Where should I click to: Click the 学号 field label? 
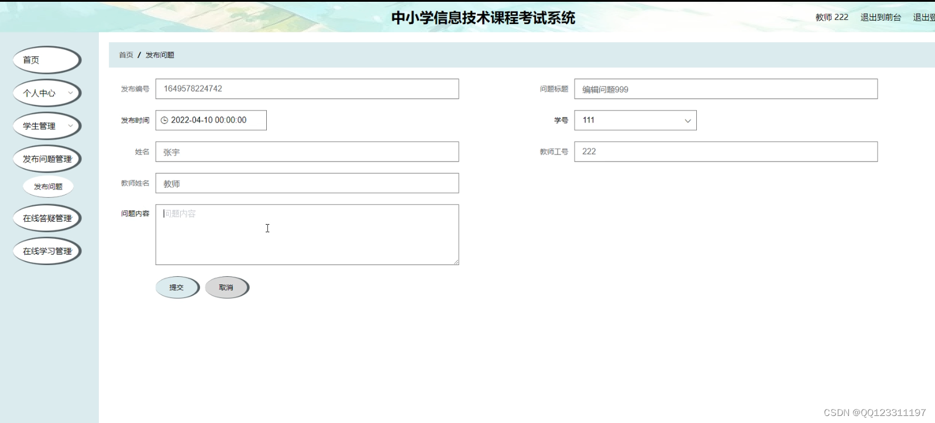point(561,120)
